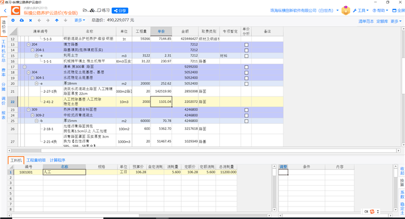Collapse the row 17 tree node
Viewport: 405px width, 219px height.
click(x=24, y=67)
